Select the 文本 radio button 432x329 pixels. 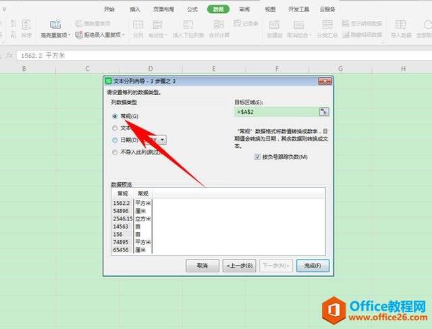115,128
